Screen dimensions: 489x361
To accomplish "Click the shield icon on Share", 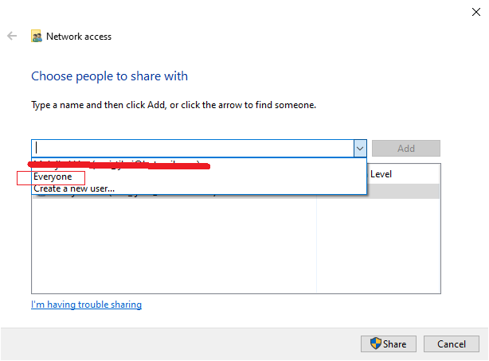I will [x=375, y=344].
